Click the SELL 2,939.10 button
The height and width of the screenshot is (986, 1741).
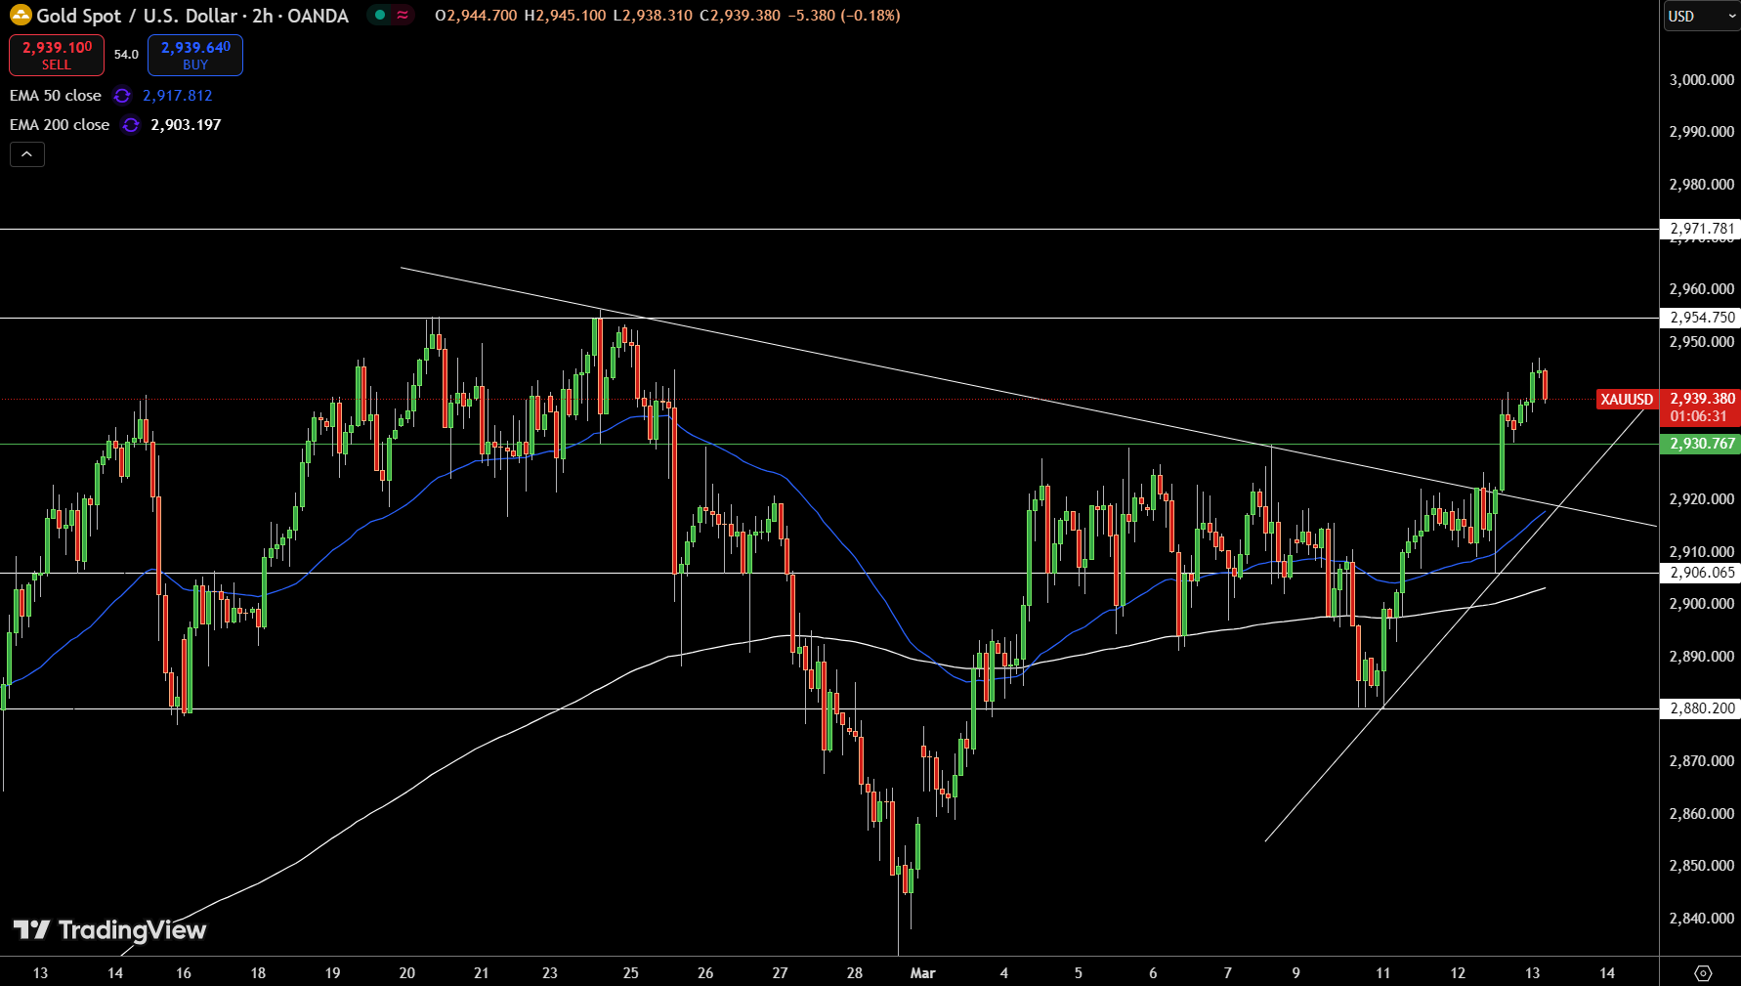[x=57, y=55]
